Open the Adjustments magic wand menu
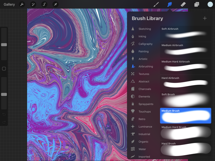This screenshot has width=215, height=161. pos(33,4)
